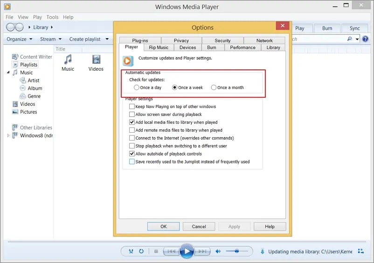This screenshot has width=374, height=263.
Task: Check Add remote media files to library
Action: [132, 130]
